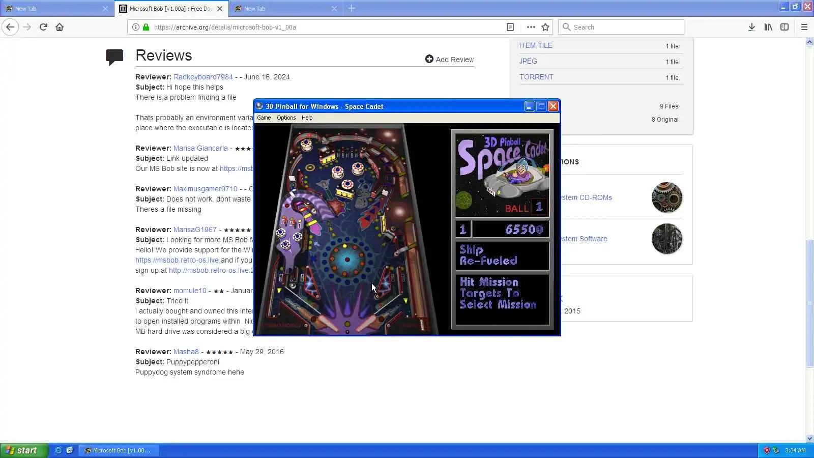
Task: Close the last New Tab tab
Action: [x=334, y=9]
